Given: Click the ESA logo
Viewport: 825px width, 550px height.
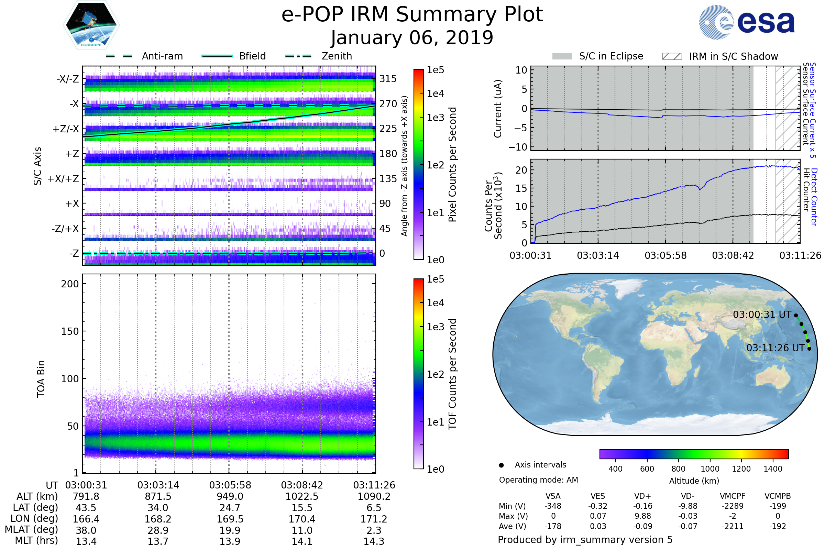Looking at the screenshot, I should (747, 22).
